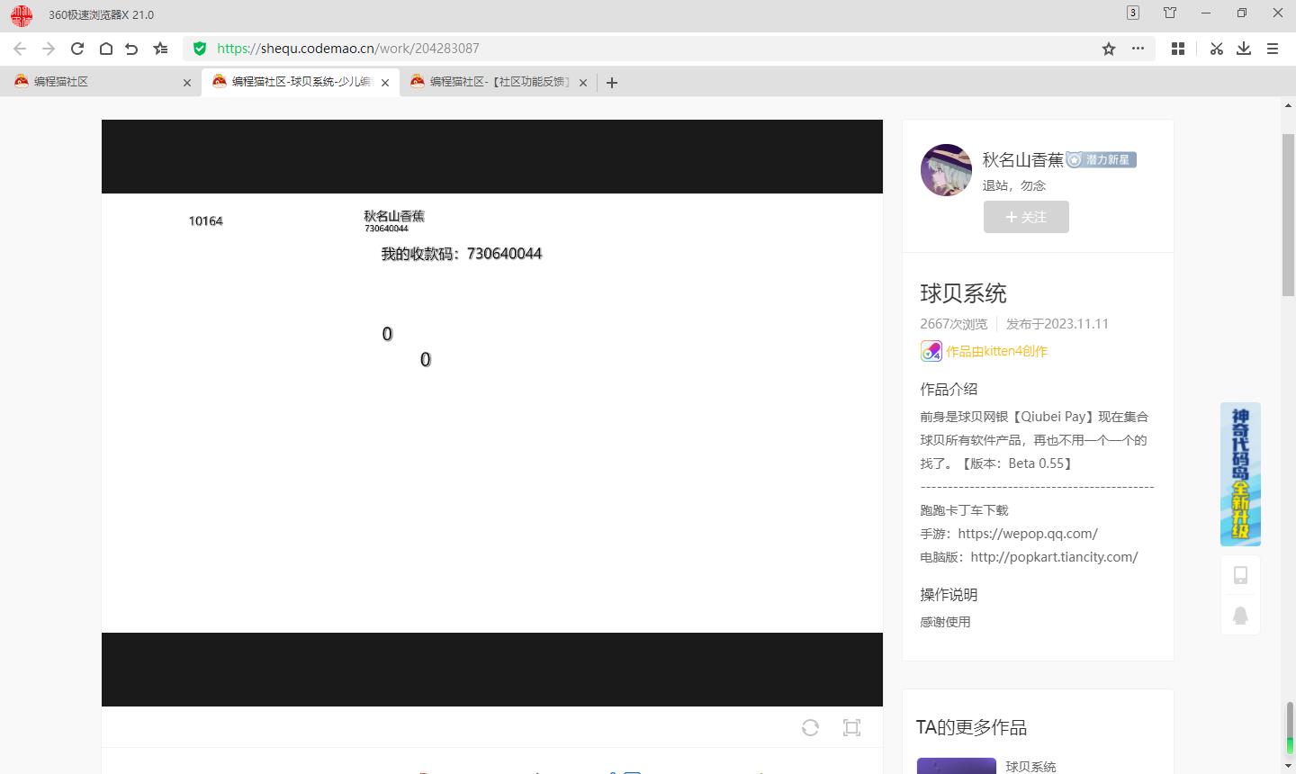
Task: Click the http://popkart.tiancity.com/ text
Action: click(1055, 557)
